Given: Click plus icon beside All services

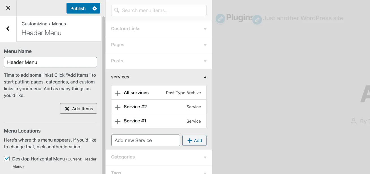Looking at the screenshot, I should pyautogui.click(x=118, y=93).
